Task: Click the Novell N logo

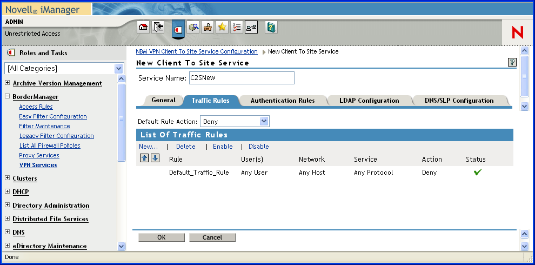Action: 517,33
